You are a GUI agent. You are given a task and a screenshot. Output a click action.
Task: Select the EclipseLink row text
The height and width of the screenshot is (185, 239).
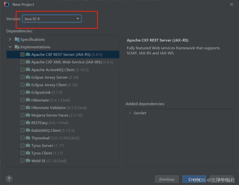(47, 92)
